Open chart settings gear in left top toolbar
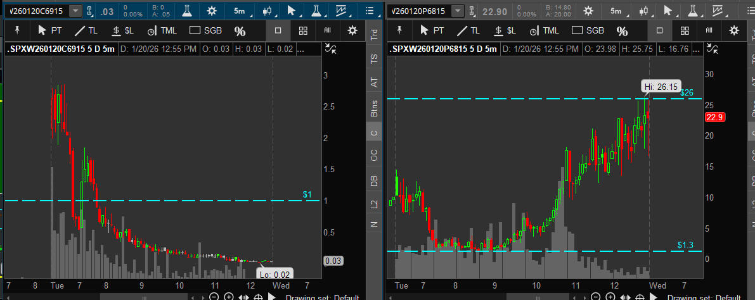The width and height of the screenshot is (755, 300). (x=211, y=11)
